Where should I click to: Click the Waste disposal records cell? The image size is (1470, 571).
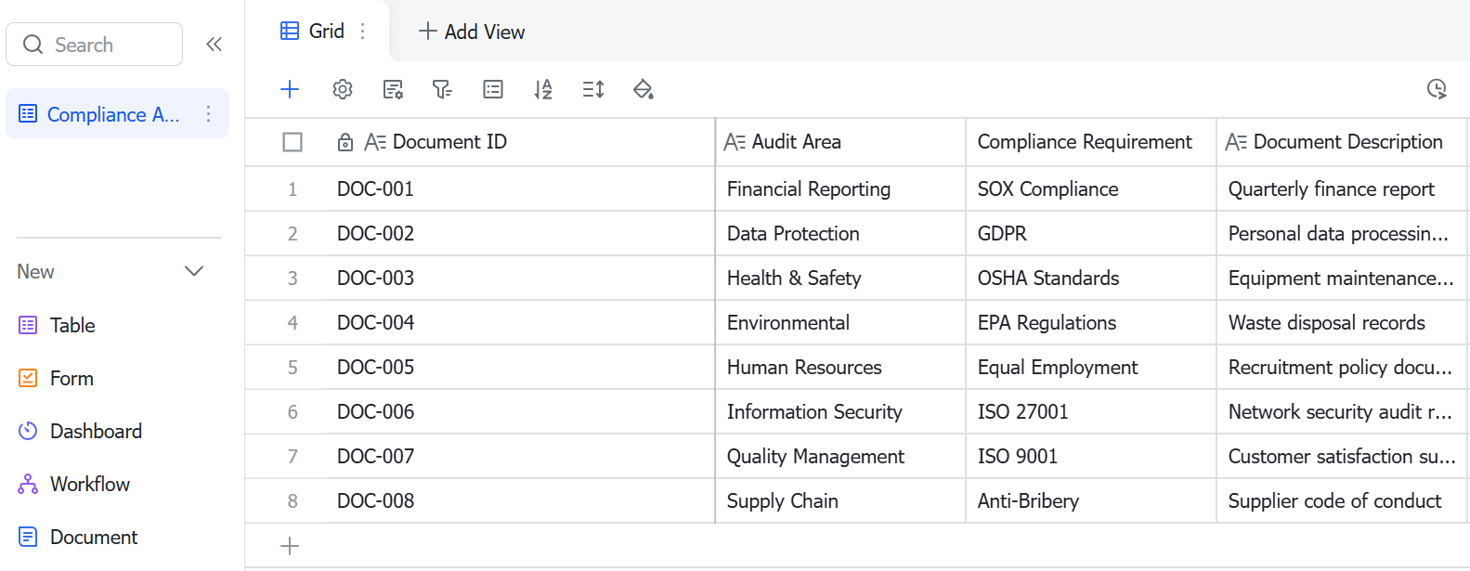[1342, 323]
